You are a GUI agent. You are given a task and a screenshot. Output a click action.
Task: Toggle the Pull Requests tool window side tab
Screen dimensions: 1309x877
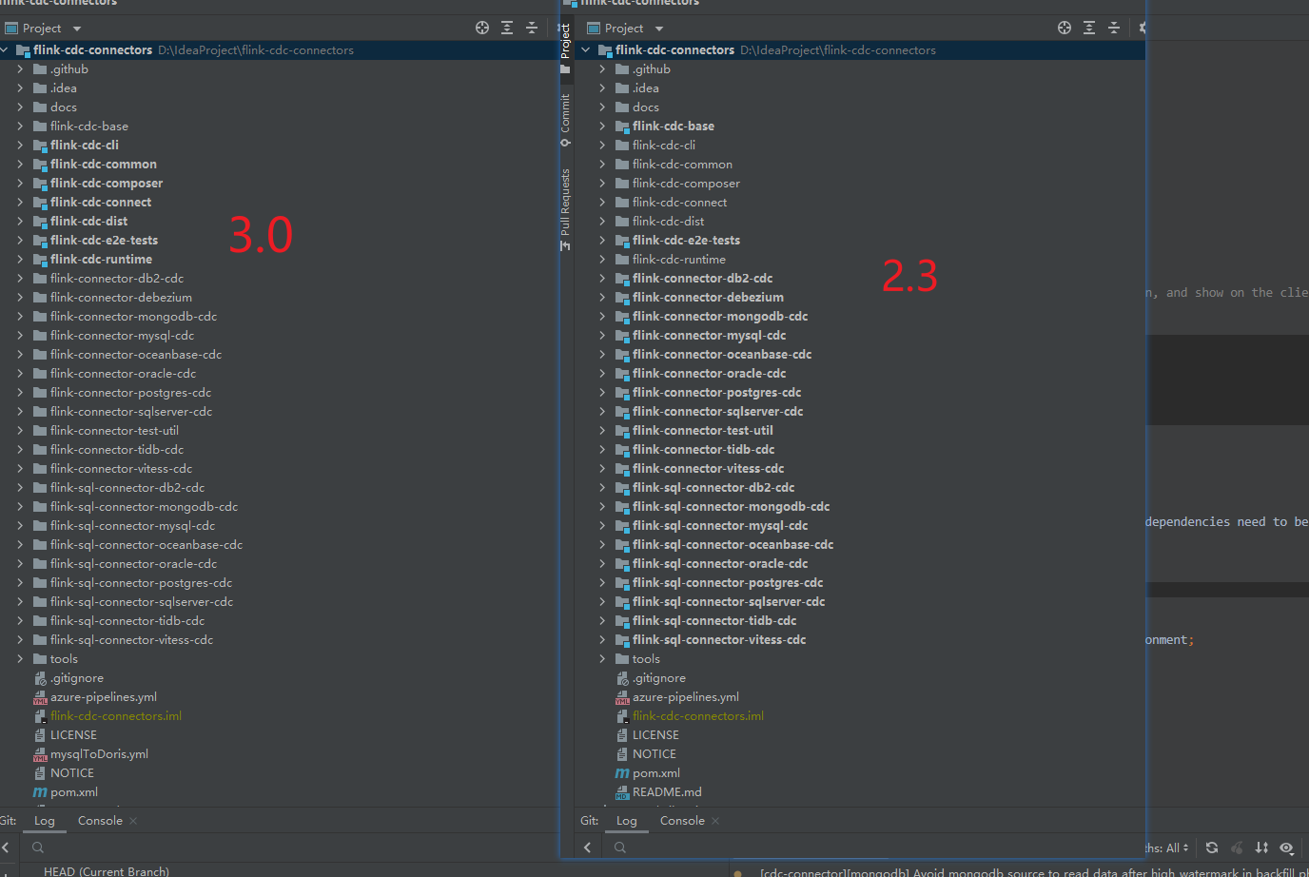click(x=565, y=208)
